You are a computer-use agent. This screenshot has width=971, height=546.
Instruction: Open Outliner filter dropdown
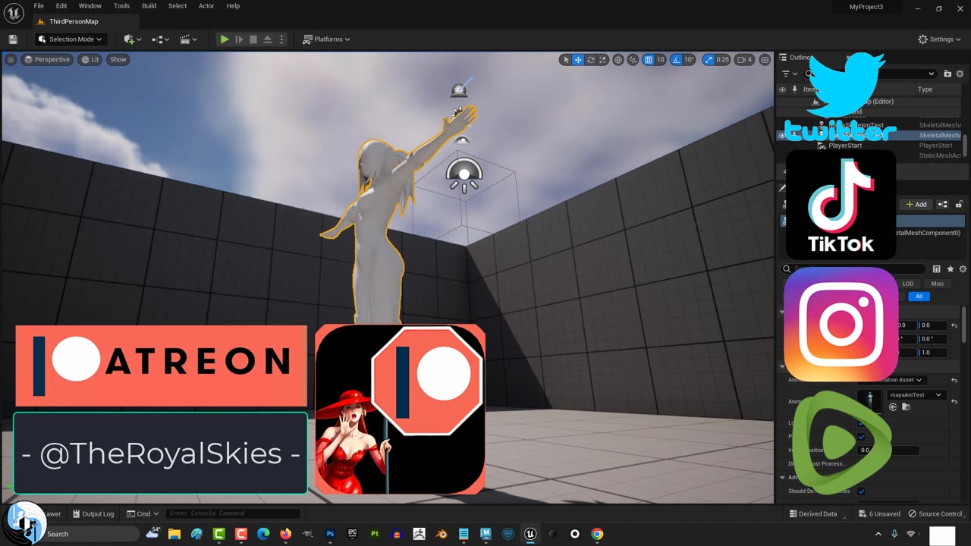(x=789, y=74)
